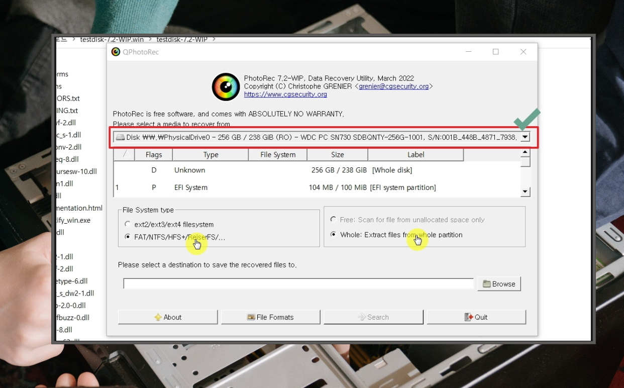
Task: Click partition table scrollbar up arrow
Action: coord(526,152)
